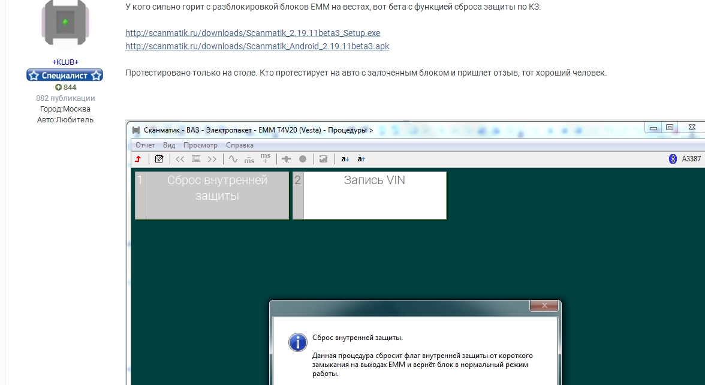Open the +KLUB+ user profile link

coord(65,62)
